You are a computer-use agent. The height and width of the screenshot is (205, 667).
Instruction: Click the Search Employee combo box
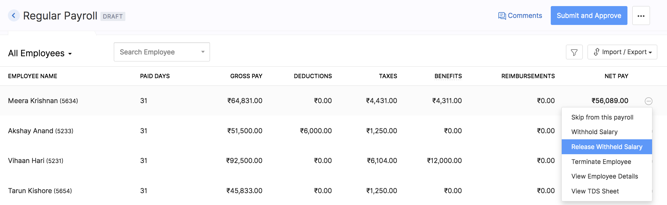pos(162,52)
